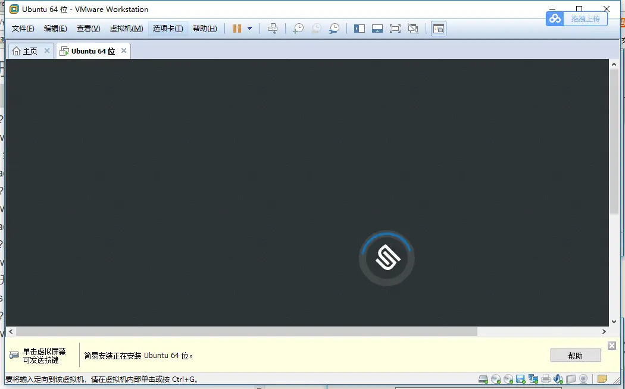Viewport: 625px width, 389px height.
Task: Click the second CD/DVD drive status icon
Action: click(x=508, y=379)
